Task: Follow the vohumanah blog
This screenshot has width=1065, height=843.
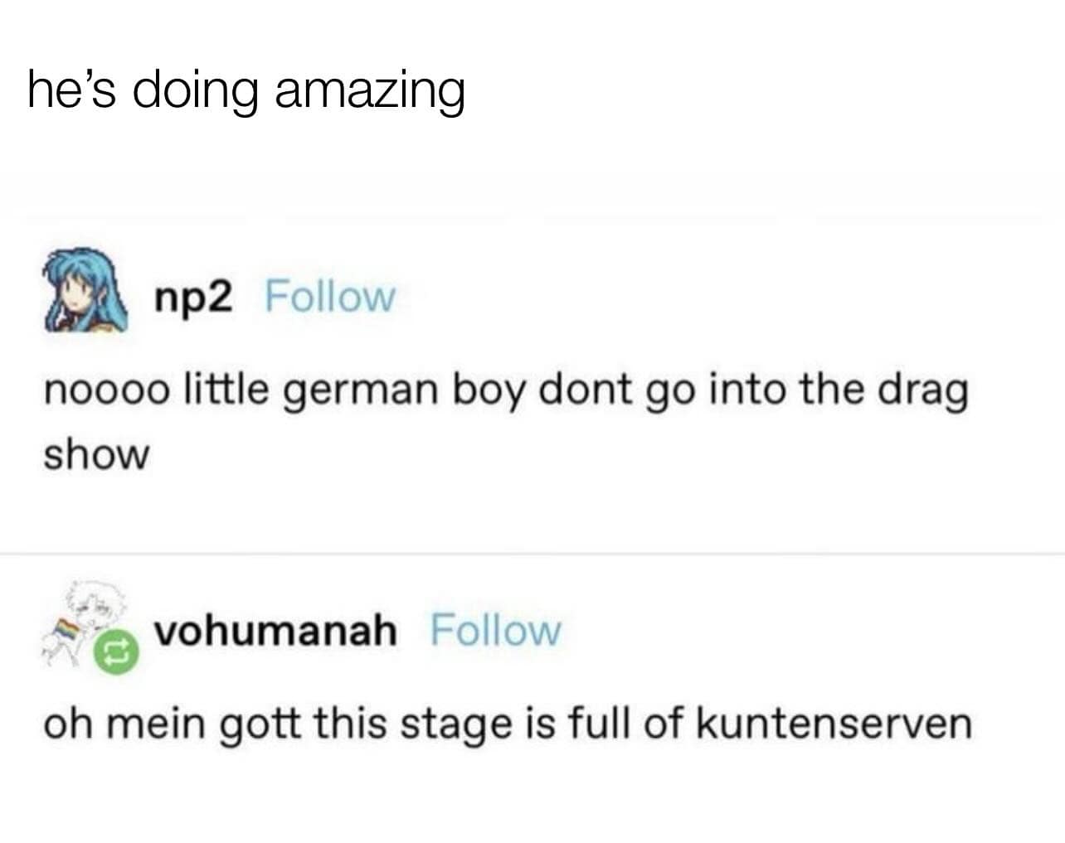Action: point(495,631)
